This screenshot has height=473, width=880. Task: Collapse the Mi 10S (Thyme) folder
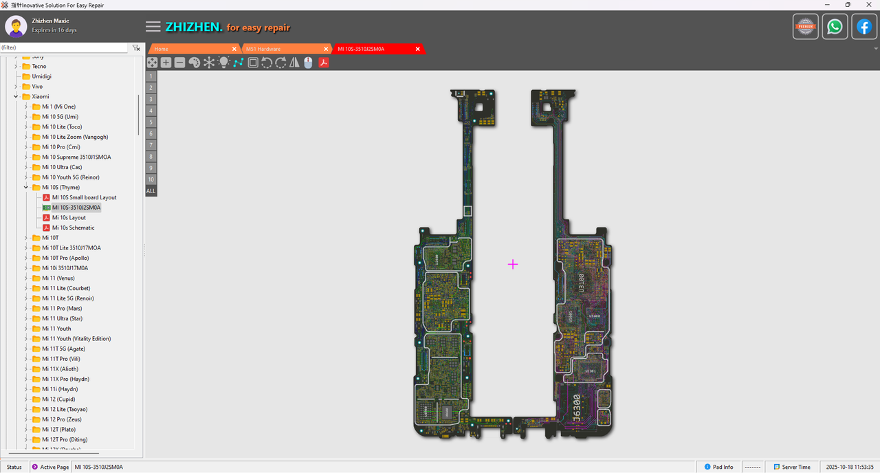(x=26, y=187)
